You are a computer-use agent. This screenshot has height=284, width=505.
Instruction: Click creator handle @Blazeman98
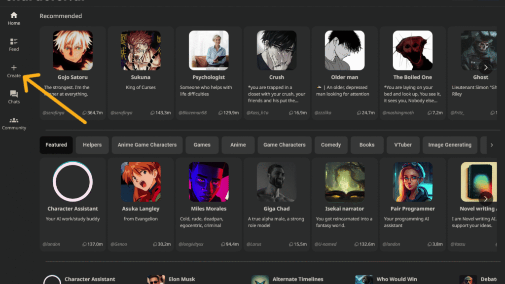pyautogui.click(x=193, y=113)
